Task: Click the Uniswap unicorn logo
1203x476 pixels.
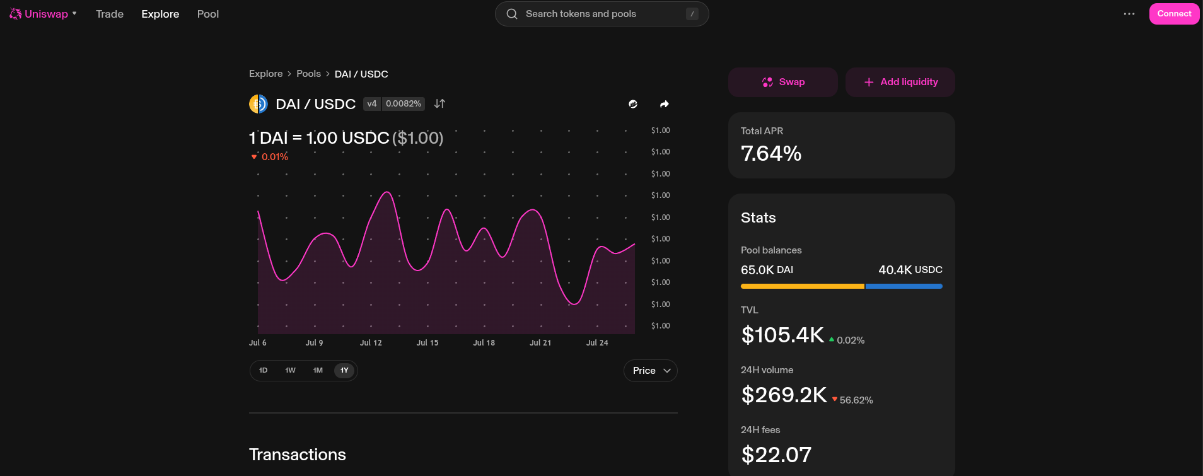Action: [x=16, y=14]
